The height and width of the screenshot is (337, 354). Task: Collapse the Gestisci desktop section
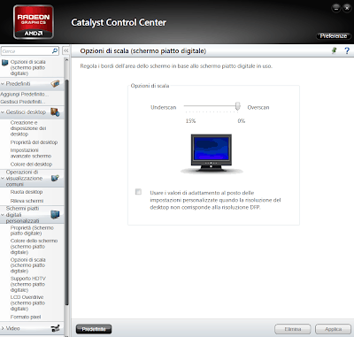click(3, 112)
